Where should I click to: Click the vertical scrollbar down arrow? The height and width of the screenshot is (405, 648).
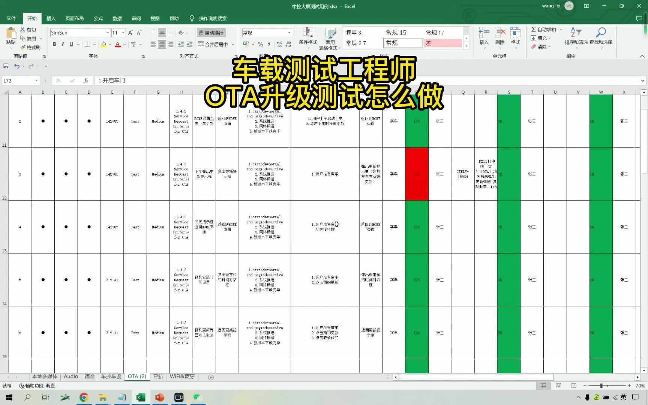click(x=644, y=370)
